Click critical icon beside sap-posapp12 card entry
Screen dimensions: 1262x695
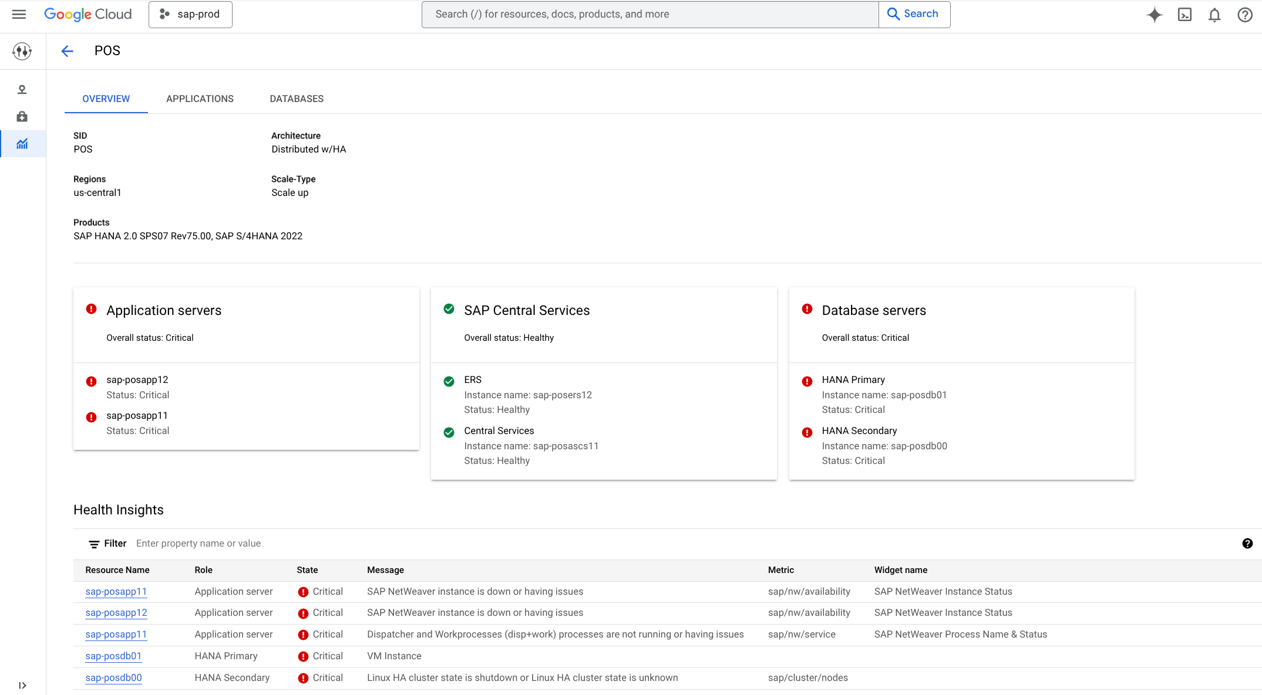tap(92, 381)
